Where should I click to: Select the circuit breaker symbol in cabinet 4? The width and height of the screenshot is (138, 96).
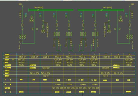click(57, 25)
